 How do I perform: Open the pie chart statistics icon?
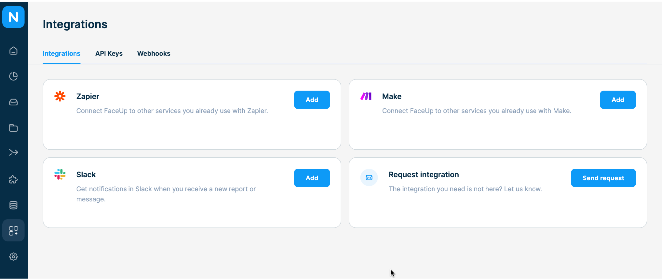pos(13,76)
